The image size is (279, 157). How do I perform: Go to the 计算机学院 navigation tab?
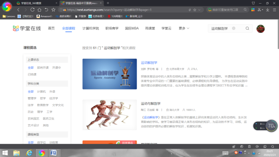pyautogui.click(x=91, y=28)
